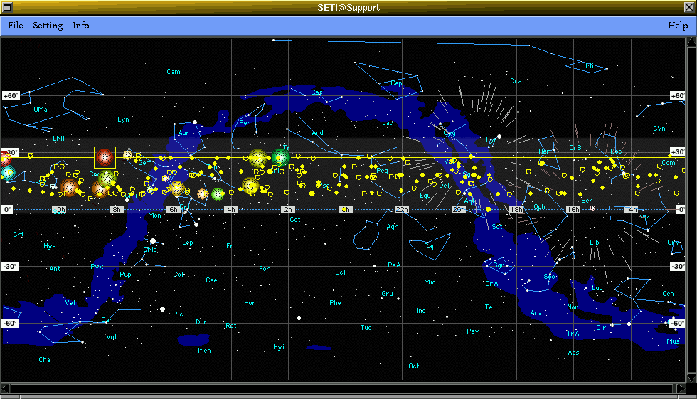Click the 'Hya' constellation label
Viewport: 697px width, 399px height.
coord(50,246)
